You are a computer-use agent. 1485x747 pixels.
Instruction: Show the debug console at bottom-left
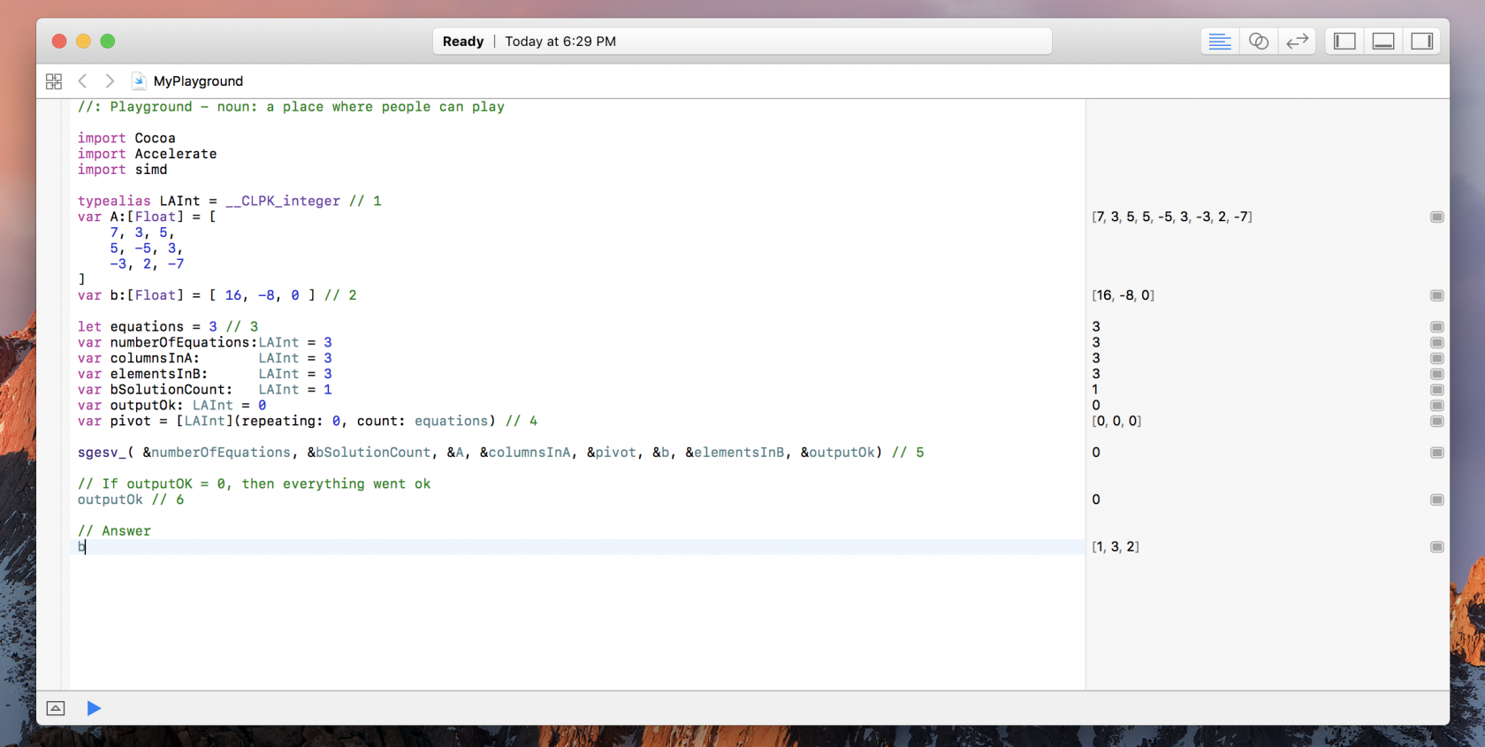click(56, 708)
